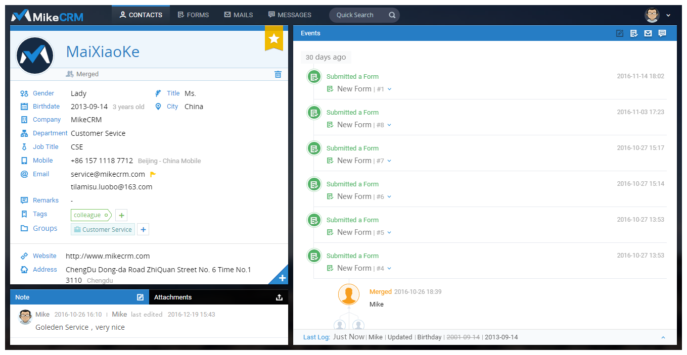The image size is (687, 355).
Task: Expand the New Form #4 entry
Action: [389, 269]
